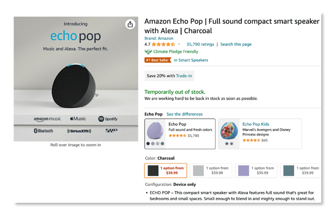Expand the rating breakdown dropdown arrow
This screenshot has width=335, height=215.
click(180, 44)
